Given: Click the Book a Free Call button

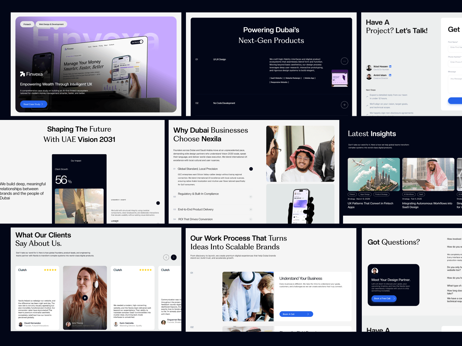Looking at the screenshot, I should [x=384, y=298].
